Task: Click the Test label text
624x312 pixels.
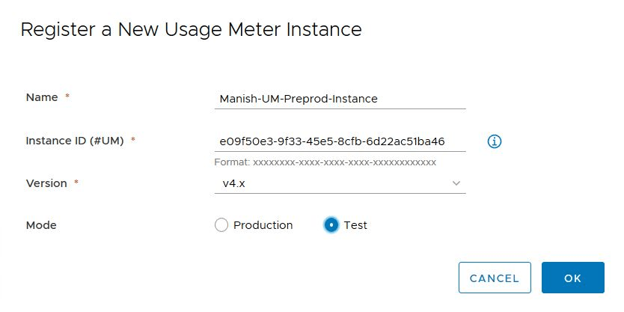Action: pyautogui.click(x=355, y=225)
